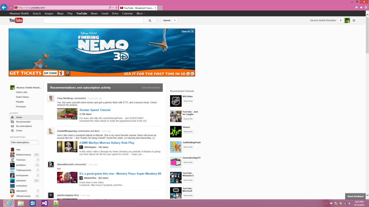Open YouTube settings gear icon
Viewport: 369px width, 207px height.
coord(354,20)
